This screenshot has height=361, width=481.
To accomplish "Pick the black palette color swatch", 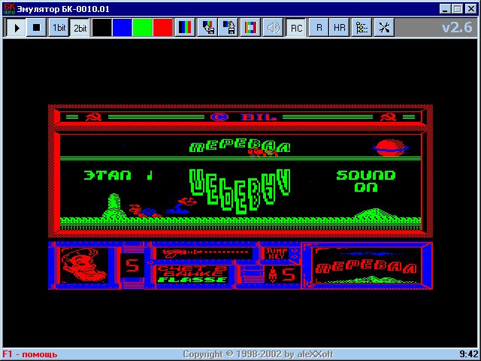I will point(101,28).
